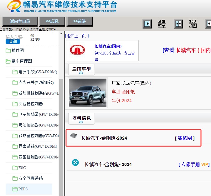Open 点火开关(机械钥匙) folder
Screen dimensions: 211x196
tap(36, 82)
